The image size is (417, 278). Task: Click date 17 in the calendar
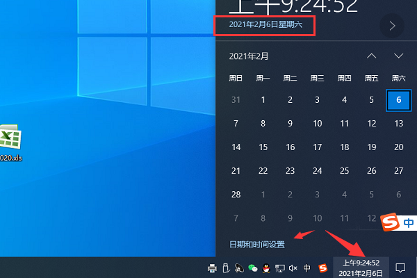[x=318, y=147]
